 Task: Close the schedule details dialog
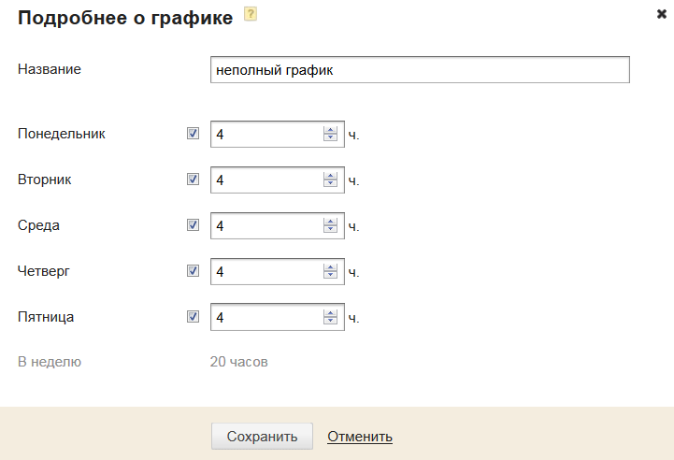(662, 14)
